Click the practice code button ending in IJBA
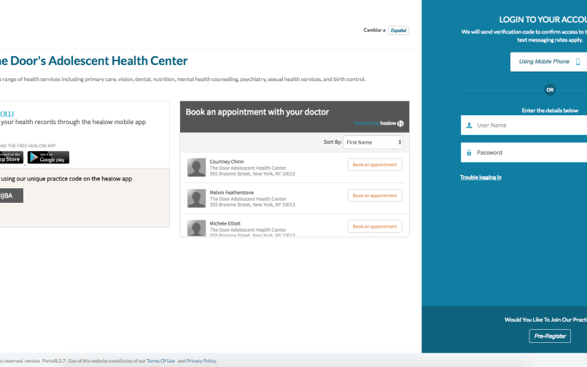The image size is (587, 367). click(11, 196)
